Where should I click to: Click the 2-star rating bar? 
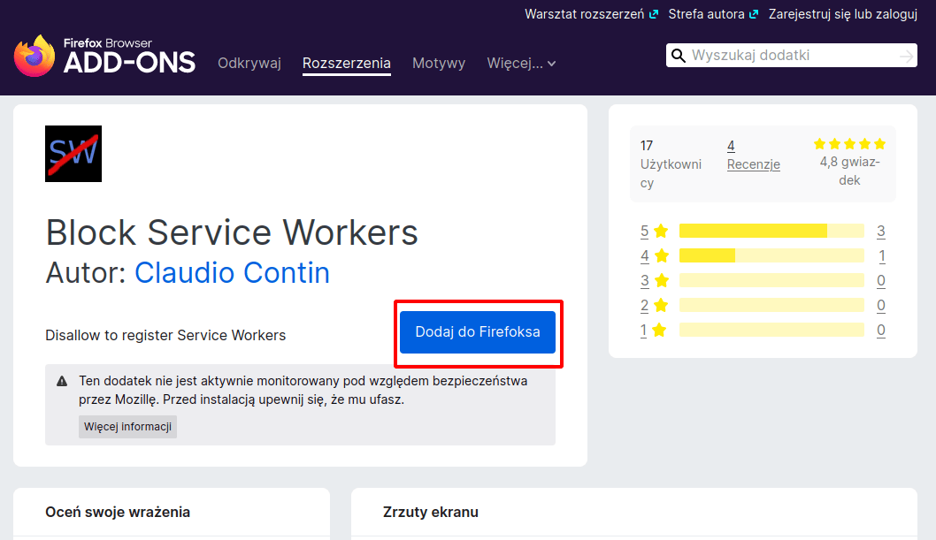coord(771,305)
